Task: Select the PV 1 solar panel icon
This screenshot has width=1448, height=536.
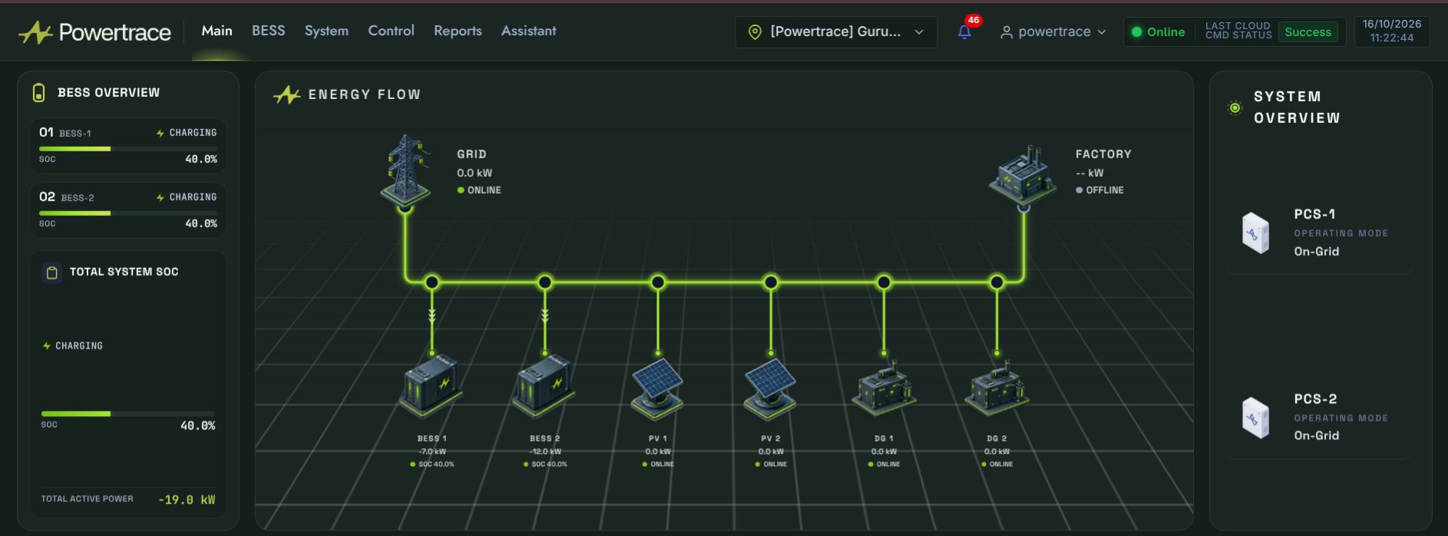Action: (657, 389)
